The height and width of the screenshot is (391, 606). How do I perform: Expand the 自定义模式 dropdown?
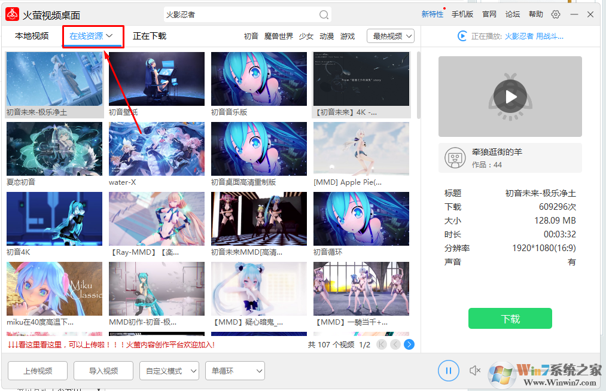(169, 371)
